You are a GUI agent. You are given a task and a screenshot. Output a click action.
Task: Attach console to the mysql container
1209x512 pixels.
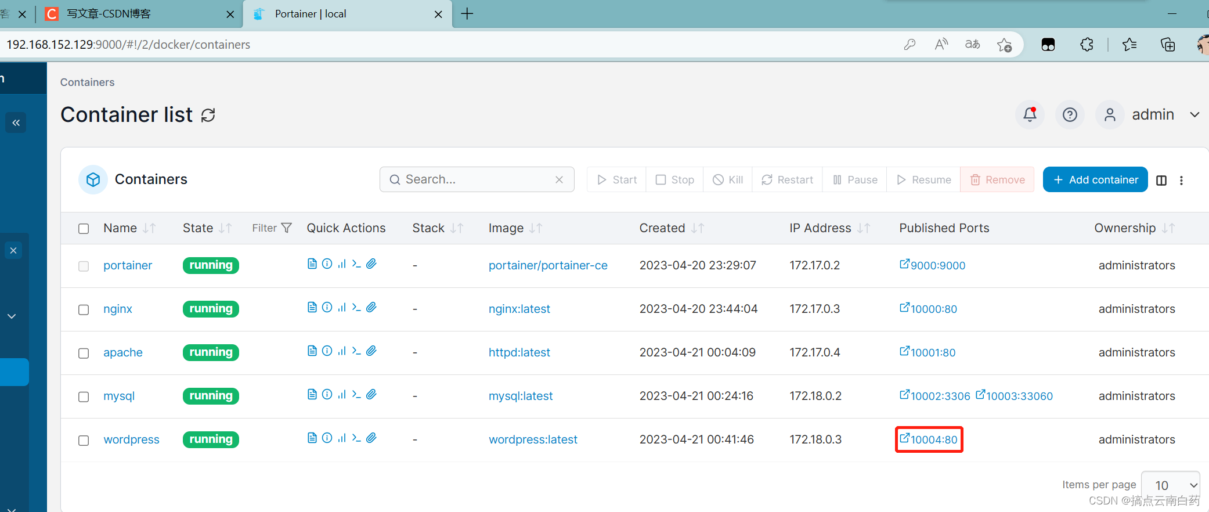[x=371, y=395]
